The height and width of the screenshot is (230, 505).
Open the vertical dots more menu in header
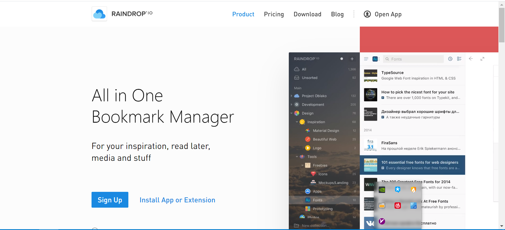[354, 14]
